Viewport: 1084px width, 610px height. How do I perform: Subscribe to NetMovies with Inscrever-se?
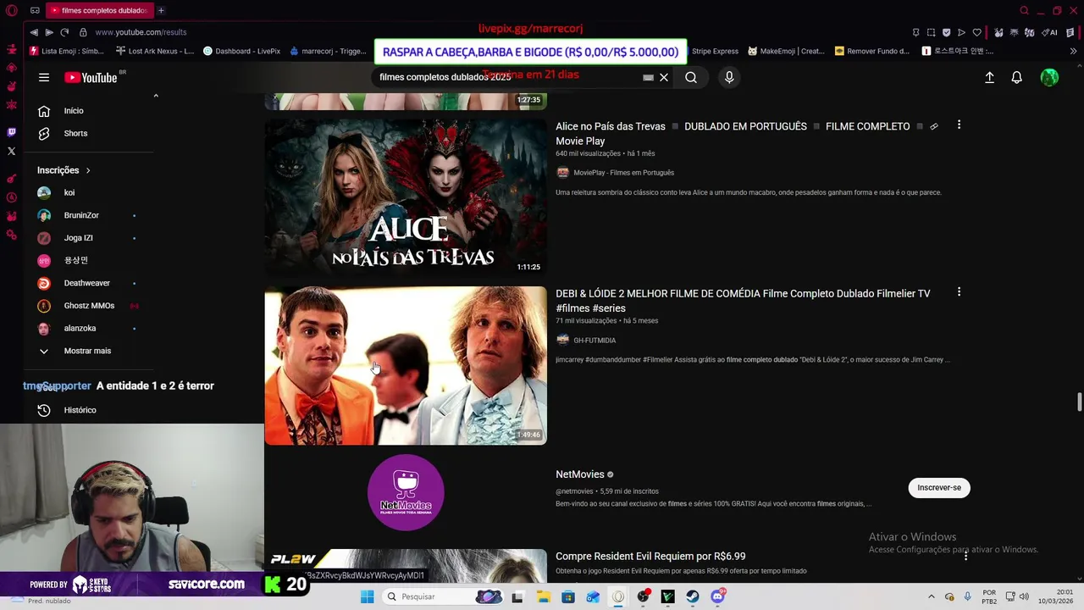pos(939,487)
